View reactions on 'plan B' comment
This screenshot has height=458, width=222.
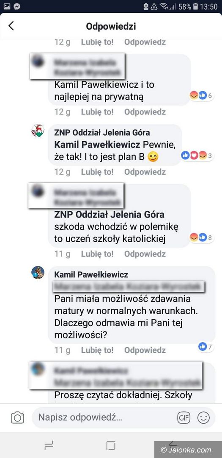[197, 156]
